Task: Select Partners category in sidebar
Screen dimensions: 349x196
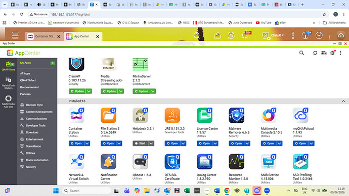Action: coord(25,94)
